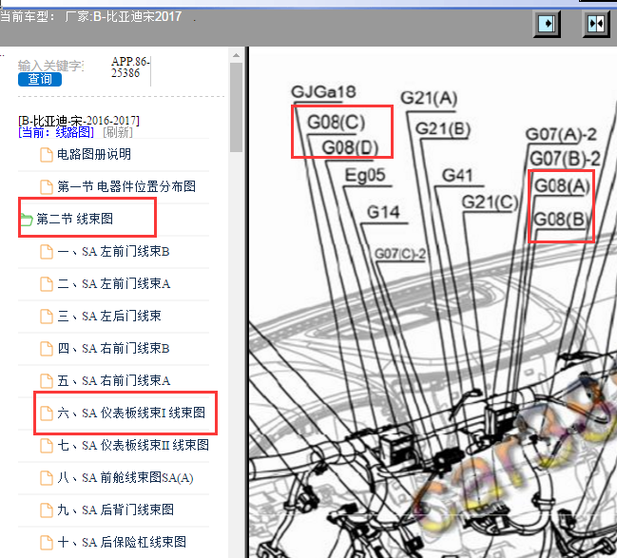This screenshot has height=558, width=617.
Task: Click connector label G07(A)-2 in diagram
Action: point(561,135)
